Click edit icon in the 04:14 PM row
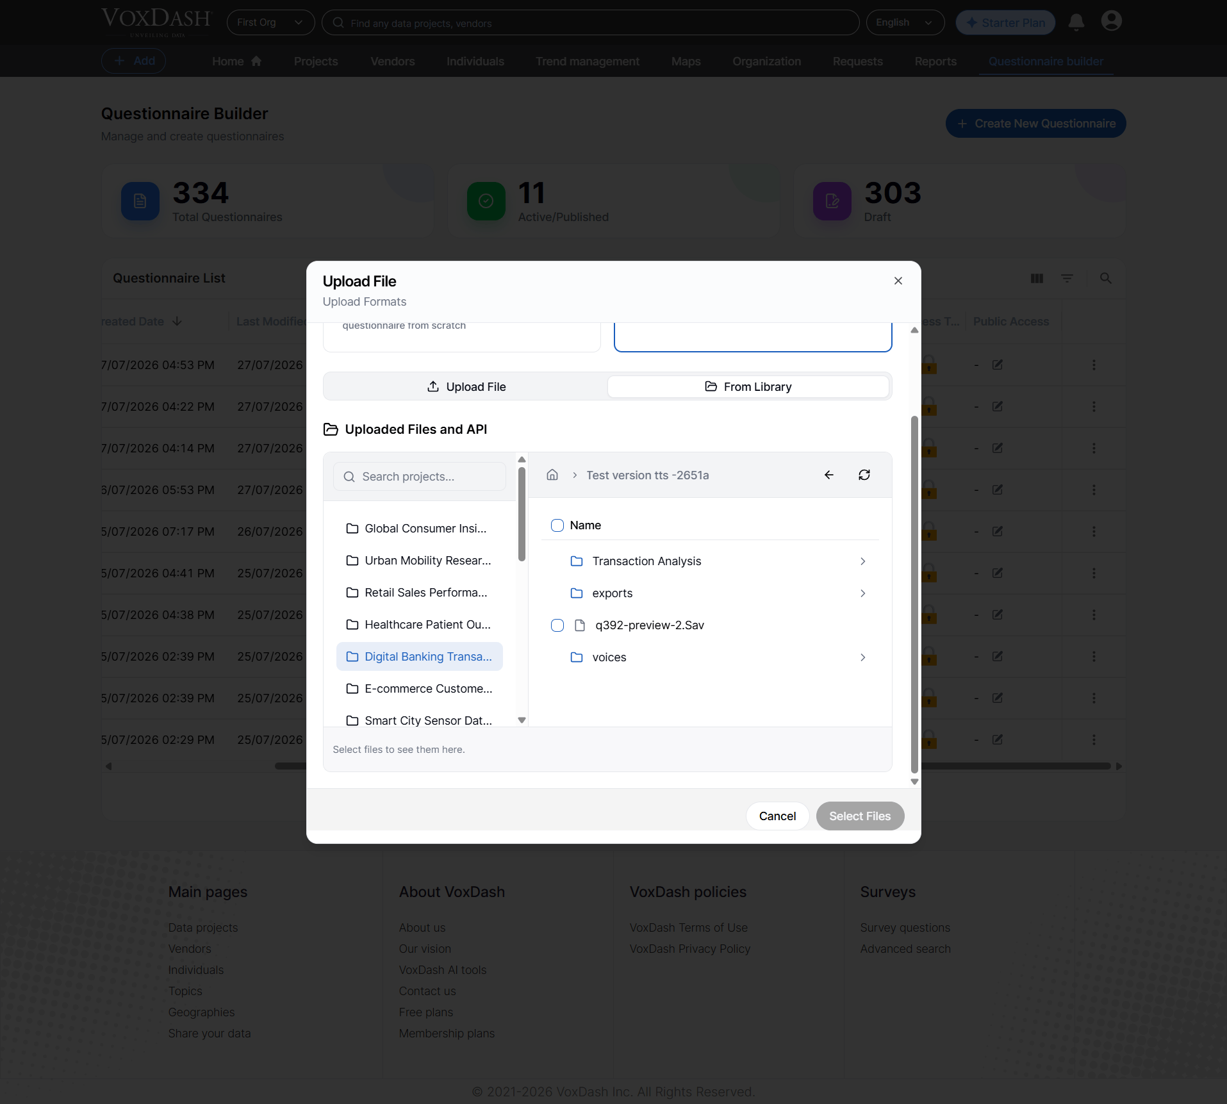The image size is (1227, 1104). pos(998,448)
